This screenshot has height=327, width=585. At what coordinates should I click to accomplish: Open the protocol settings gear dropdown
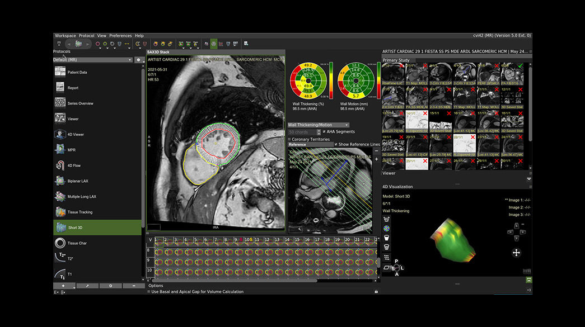point(138,60)
